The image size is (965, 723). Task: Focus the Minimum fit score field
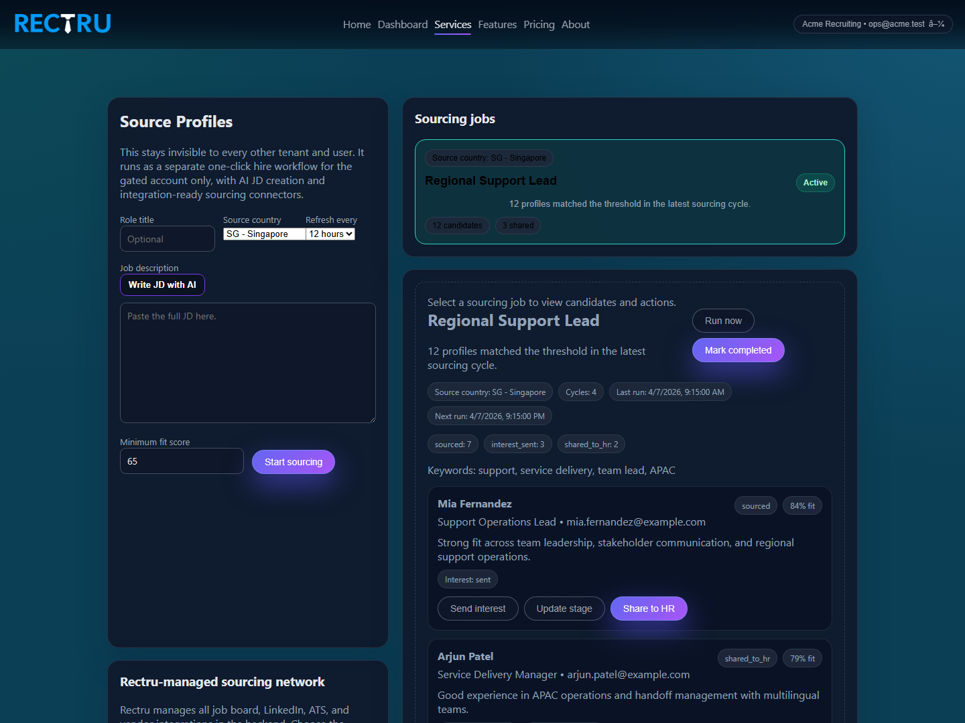(182, 461)
